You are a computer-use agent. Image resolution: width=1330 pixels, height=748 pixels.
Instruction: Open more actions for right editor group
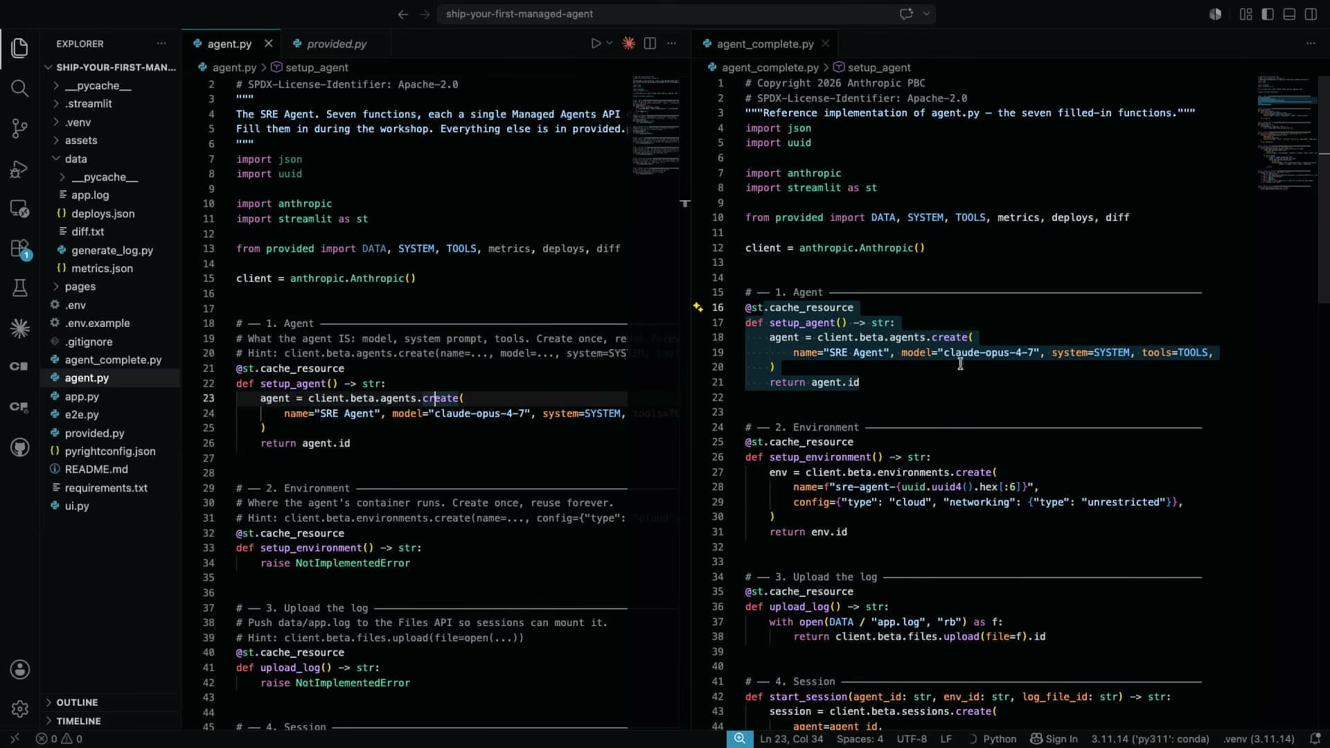(x=1310, y=44)
